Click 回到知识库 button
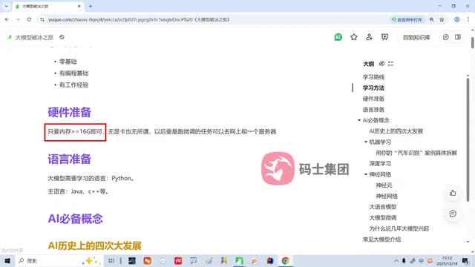This screenshot has height=267, width=475. (x=416, y=37)
